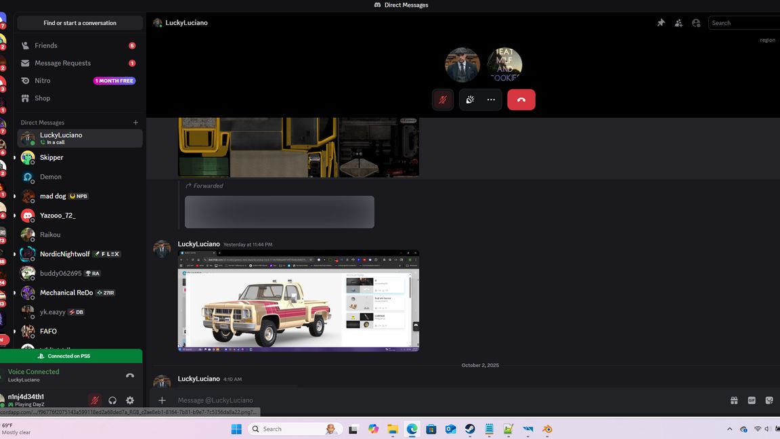Click Find or start a conversation
The width and height of the screenshot is (780, 439).
(x=80, y=23)
